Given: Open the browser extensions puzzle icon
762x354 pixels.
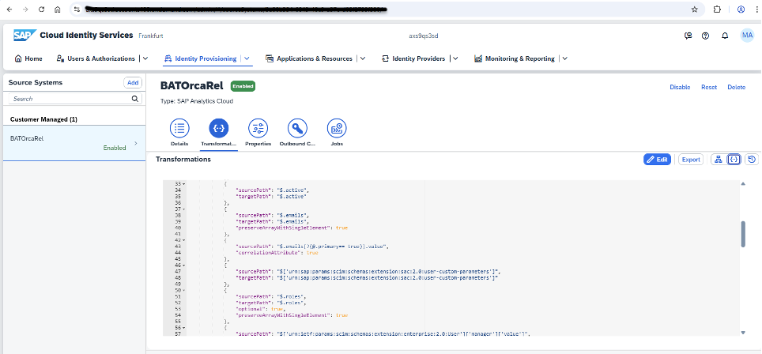Looking at the screenshot, I should 717,9.
